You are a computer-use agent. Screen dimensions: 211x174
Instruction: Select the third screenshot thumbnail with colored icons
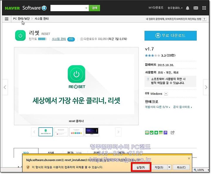(76, 132)
